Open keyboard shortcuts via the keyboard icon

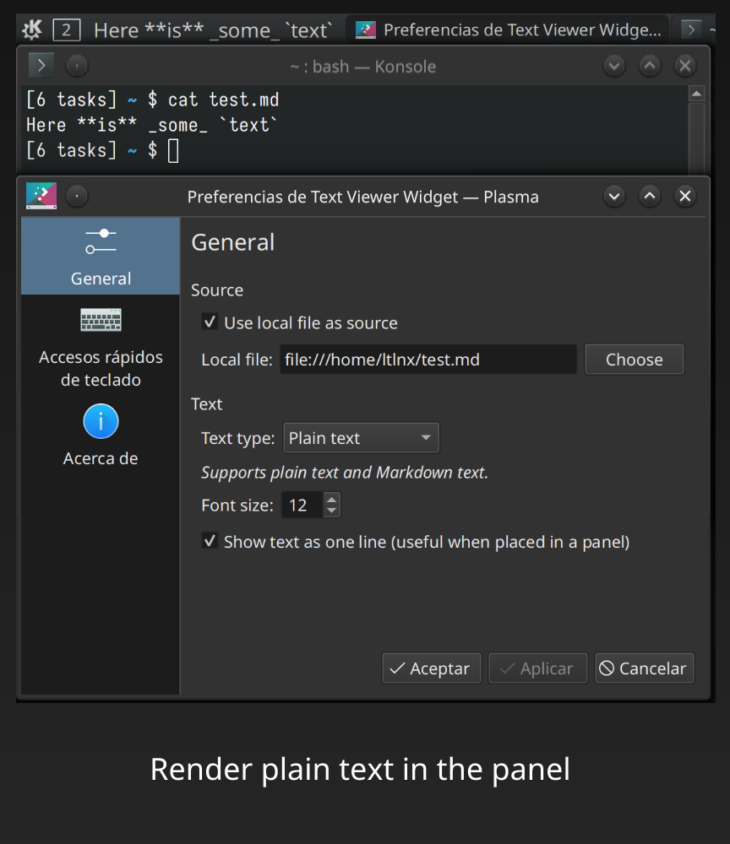pyautogui.click(x=100, y=320)
